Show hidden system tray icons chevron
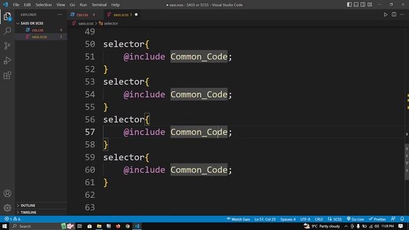This screenshot has width=409, height=230. click(x=346, y=226)
